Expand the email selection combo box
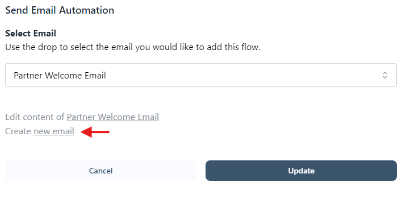 pyautogui.click(x=201, y=75)
